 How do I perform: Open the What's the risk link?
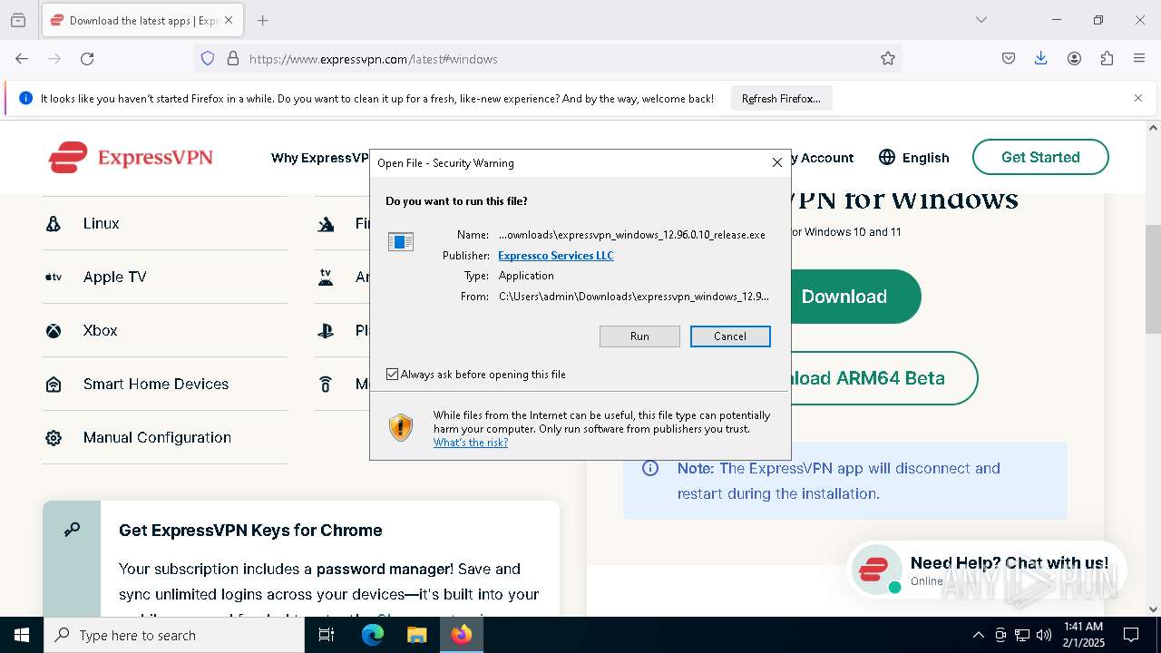[x=471, y=443]
